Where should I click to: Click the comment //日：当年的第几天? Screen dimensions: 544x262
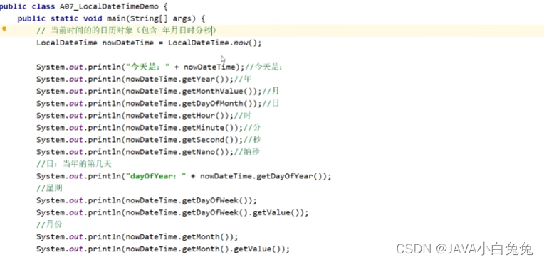point(74,164)
